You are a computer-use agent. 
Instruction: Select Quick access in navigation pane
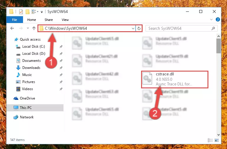point(30,39)
